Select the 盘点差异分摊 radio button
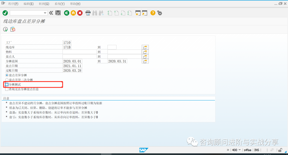 pos(7,75)
